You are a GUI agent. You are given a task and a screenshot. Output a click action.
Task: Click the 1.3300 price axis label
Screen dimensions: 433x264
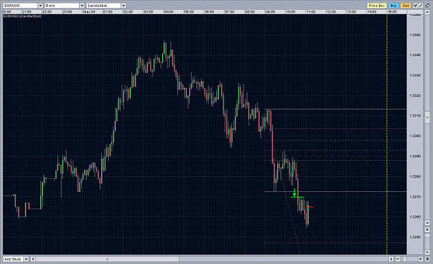(x=415, y=136)
